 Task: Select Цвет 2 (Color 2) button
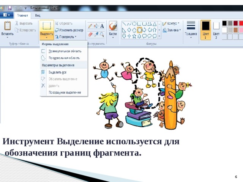coord(216,30)
